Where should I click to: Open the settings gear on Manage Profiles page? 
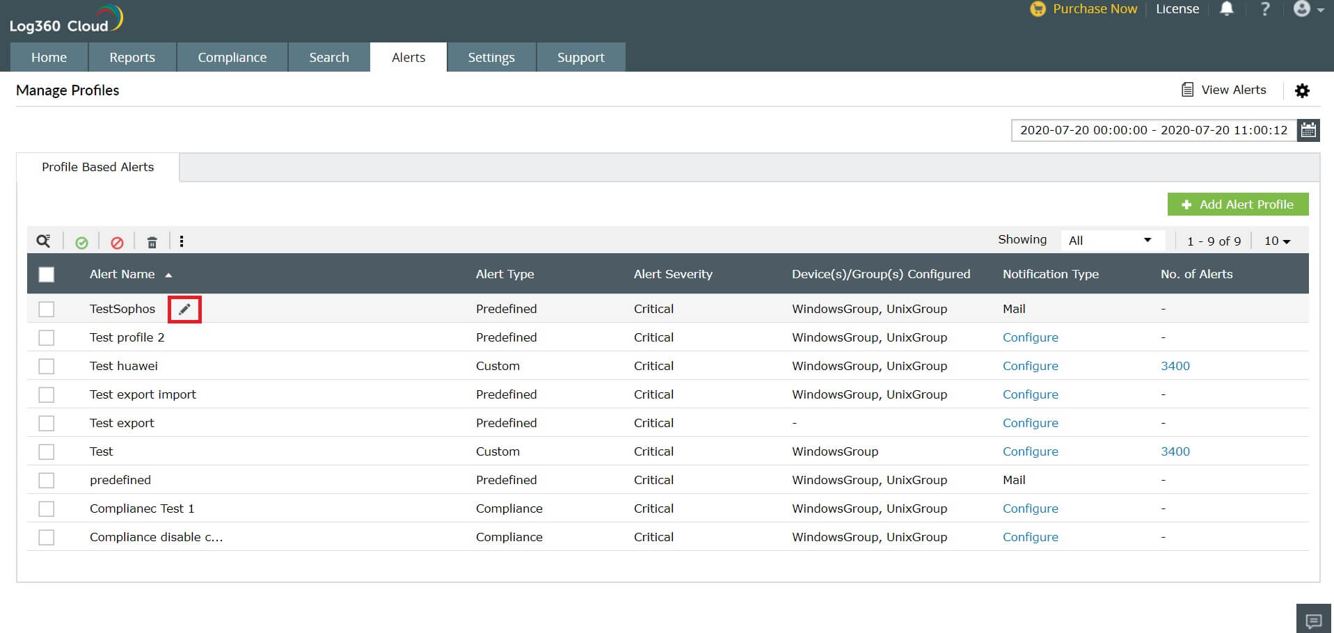tap(1303, 90)
